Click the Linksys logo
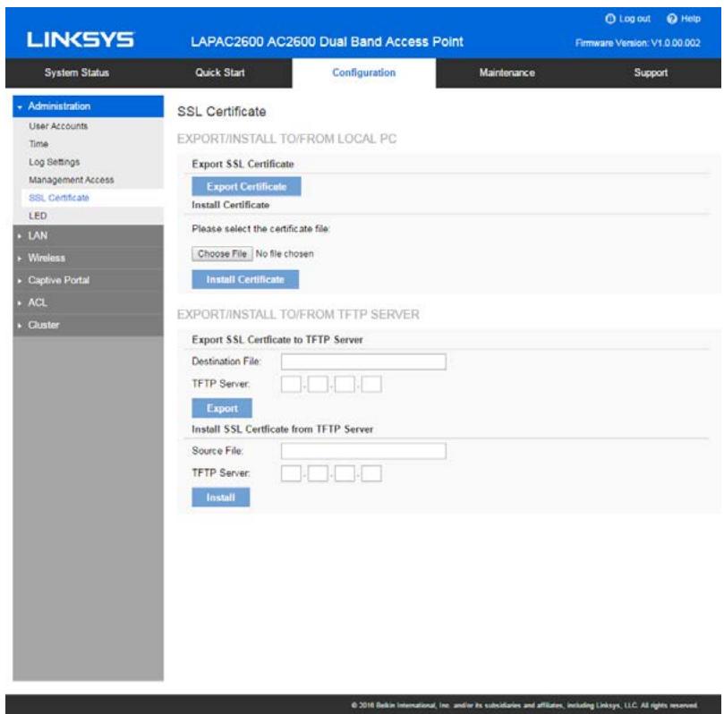724x714 pixels. point(81,39)
